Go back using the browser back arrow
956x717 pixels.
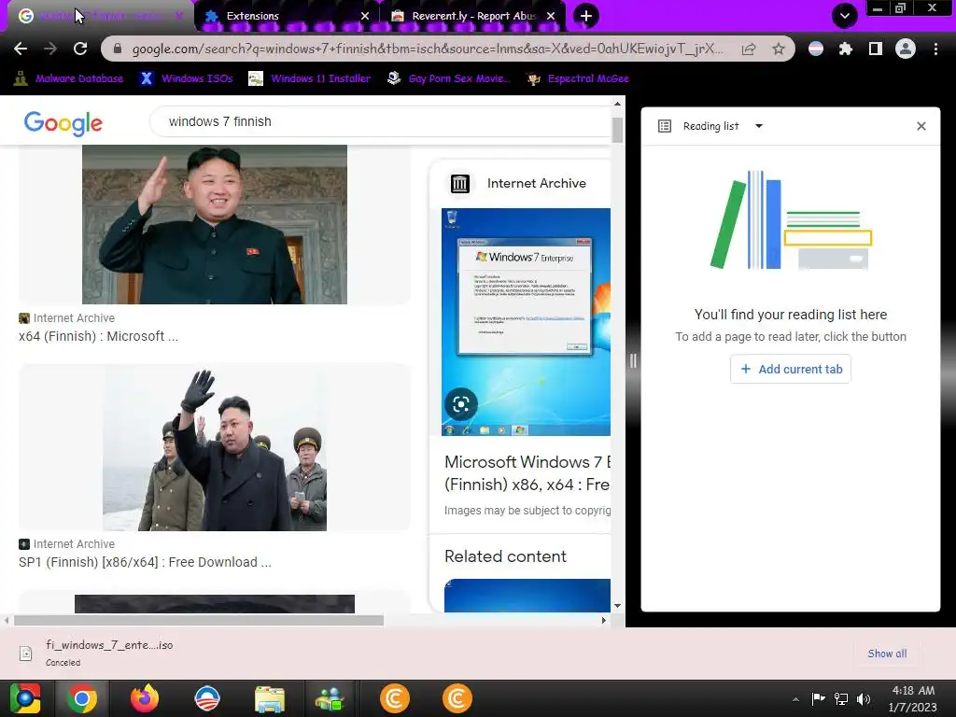pyautogui.click(x=21, y=49)
